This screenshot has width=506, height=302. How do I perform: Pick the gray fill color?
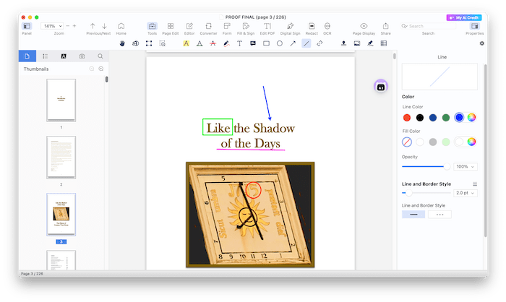coord(433,142)
